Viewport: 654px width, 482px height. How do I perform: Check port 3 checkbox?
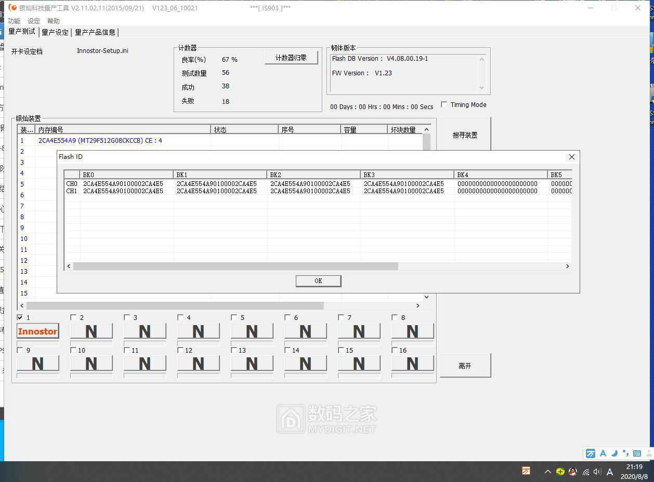127,317
